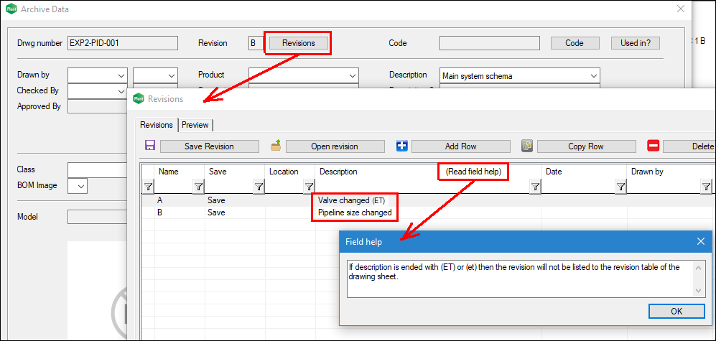Click the Used in? button
Viewport: 716px width, 341px height.
pos(635,43)
